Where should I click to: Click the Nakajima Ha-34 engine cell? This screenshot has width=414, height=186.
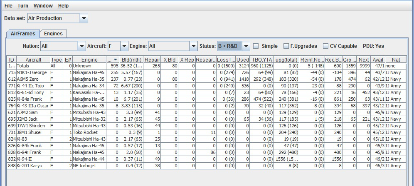(89, 86)
